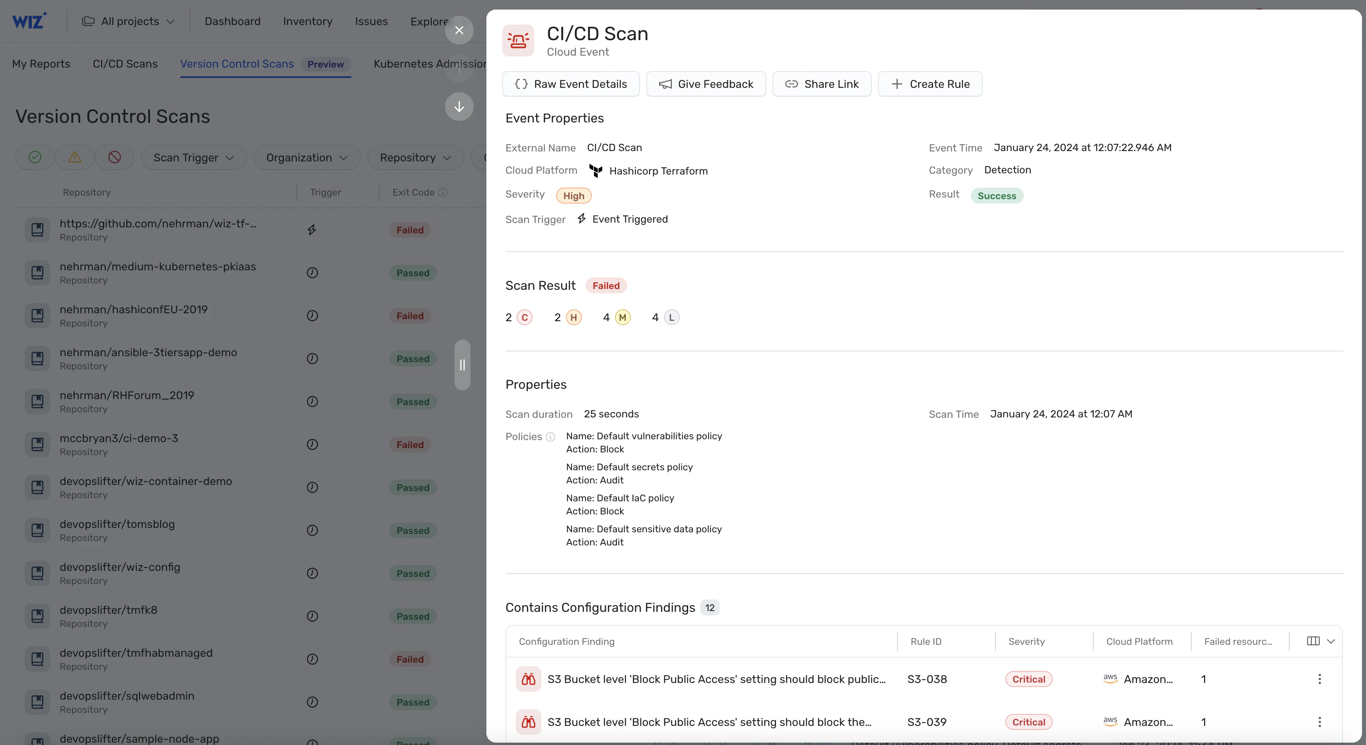Toggle the passed green checkmark filter

[x=35, y=157]
